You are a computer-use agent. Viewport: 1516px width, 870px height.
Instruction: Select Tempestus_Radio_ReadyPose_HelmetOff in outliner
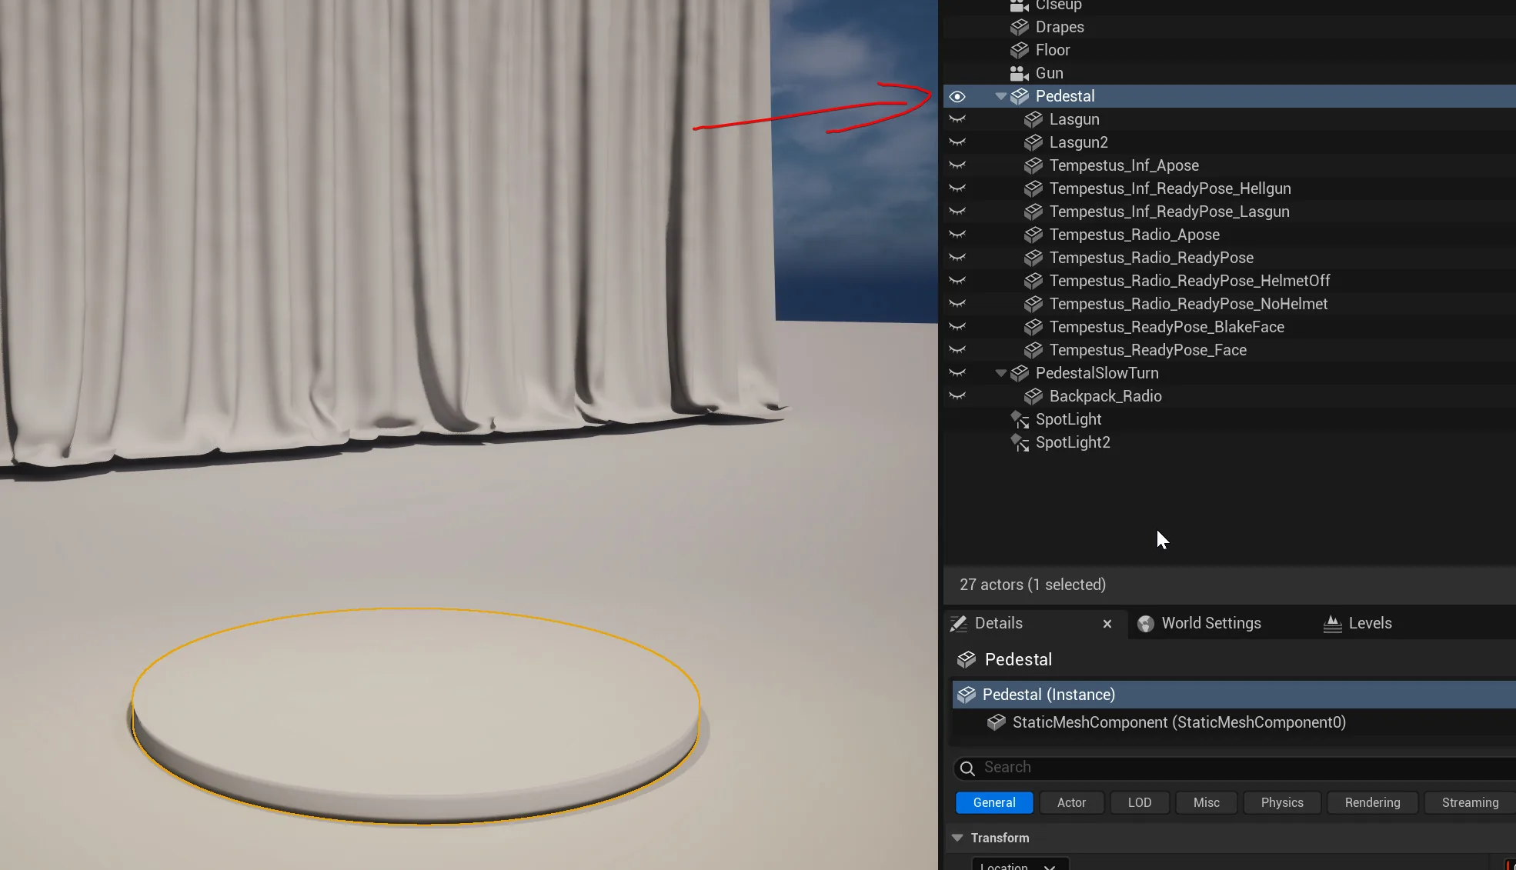[x=1190, y=281]
